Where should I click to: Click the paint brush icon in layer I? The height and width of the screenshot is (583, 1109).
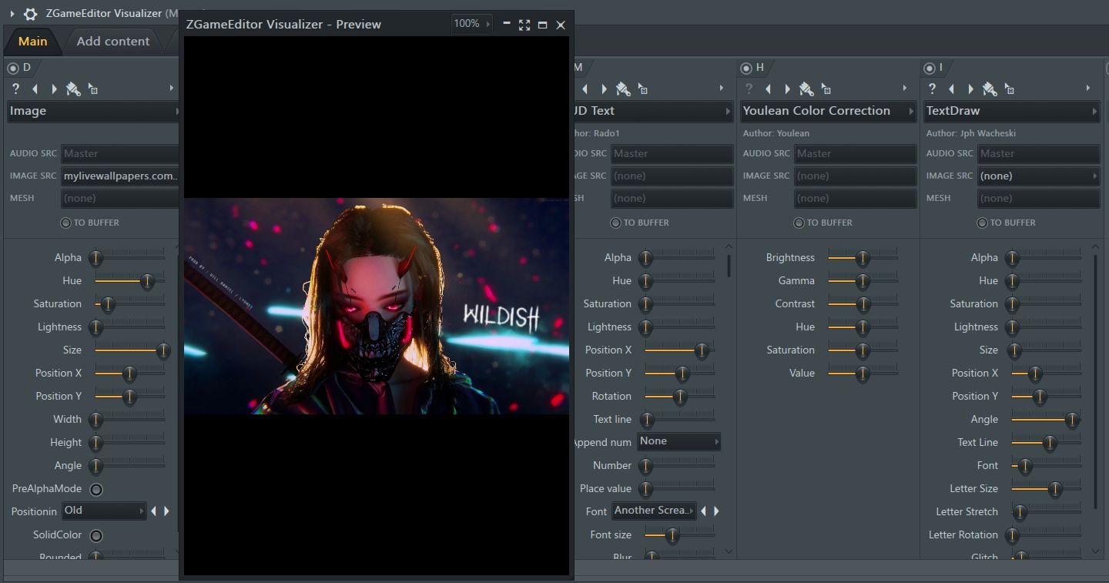pos(990,89)
